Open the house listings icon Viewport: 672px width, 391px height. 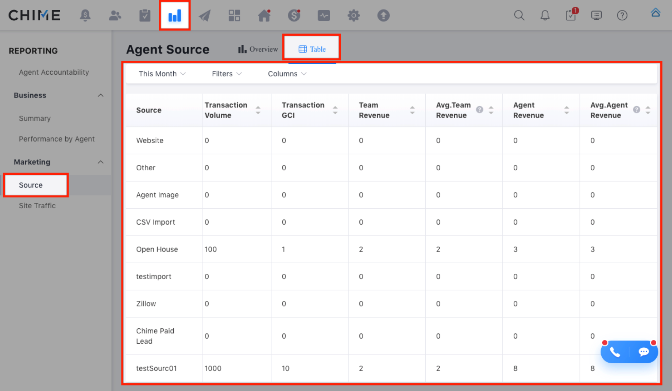click(264, 15)
